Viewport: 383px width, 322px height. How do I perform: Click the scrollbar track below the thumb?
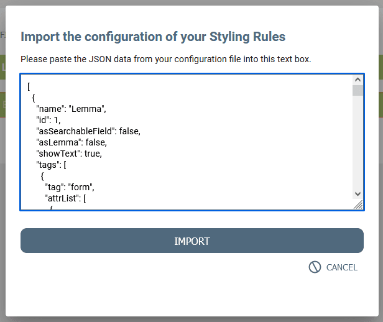click(358, 143)
